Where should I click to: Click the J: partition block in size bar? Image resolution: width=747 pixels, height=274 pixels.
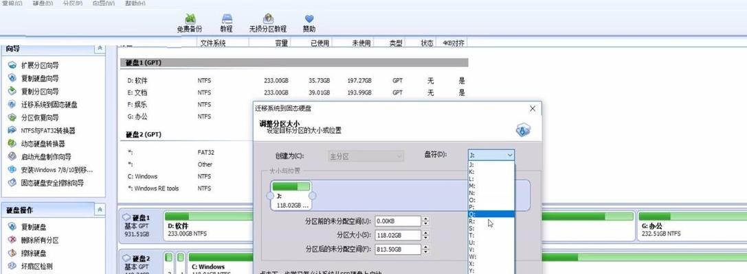coord(291,195)
